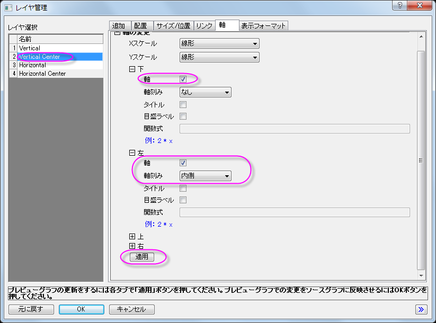This screenshot has width=436, height=323.
Task: Switch to the 追加 tab
Action: (120, 26)
